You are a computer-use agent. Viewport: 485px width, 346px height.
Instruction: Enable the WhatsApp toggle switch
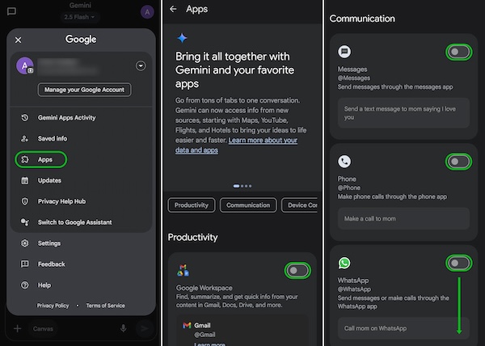pos(458,264)
